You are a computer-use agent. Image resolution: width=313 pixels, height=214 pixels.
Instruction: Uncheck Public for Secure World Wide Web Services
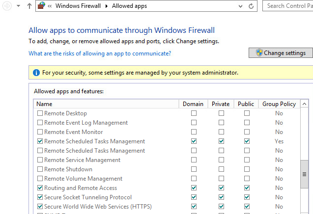[x=247, y=207]
